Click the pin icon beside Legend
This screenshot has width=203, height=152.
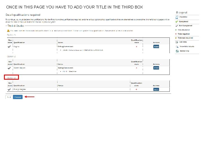click(177, 13)
